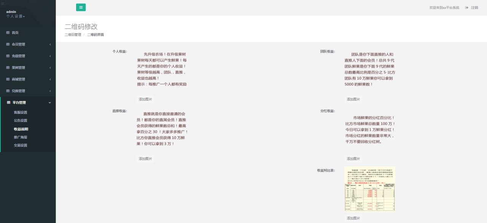Viewport: 487px width, 223px height.
Task: Click the 注销 logout link
Action: [474, 8]
